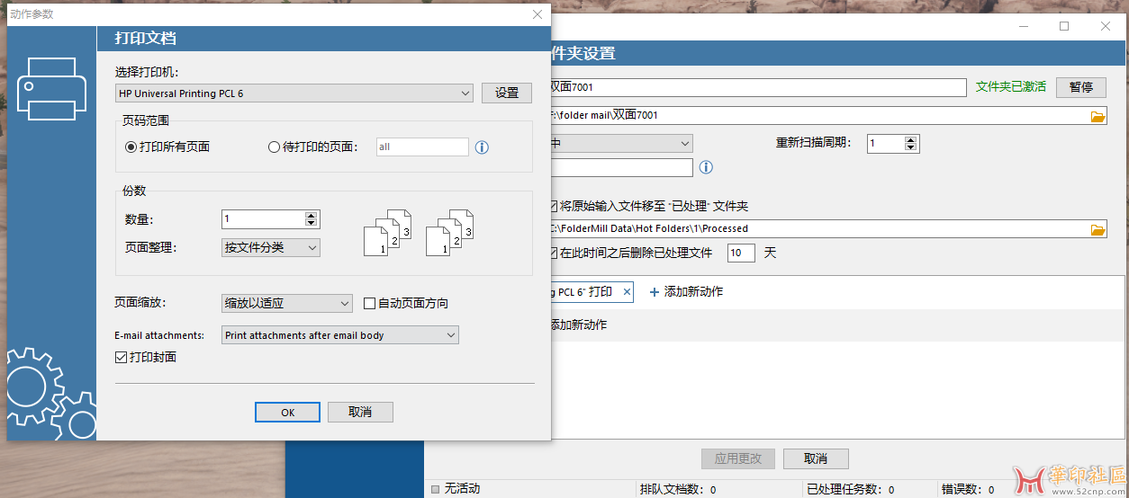Click the info icon in folder settings
This screenshot has height=498, width=1129.
[x=706, y=167]
